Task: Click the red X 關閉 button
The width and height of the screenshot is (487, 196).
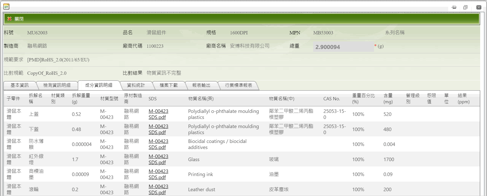Action: [15, 19]
